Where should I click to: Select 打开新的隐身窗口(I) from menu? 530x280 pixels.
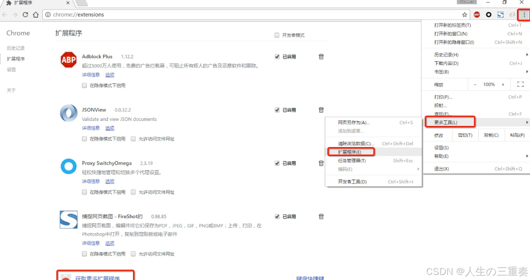pyautogui.click(x=476, y=42)
